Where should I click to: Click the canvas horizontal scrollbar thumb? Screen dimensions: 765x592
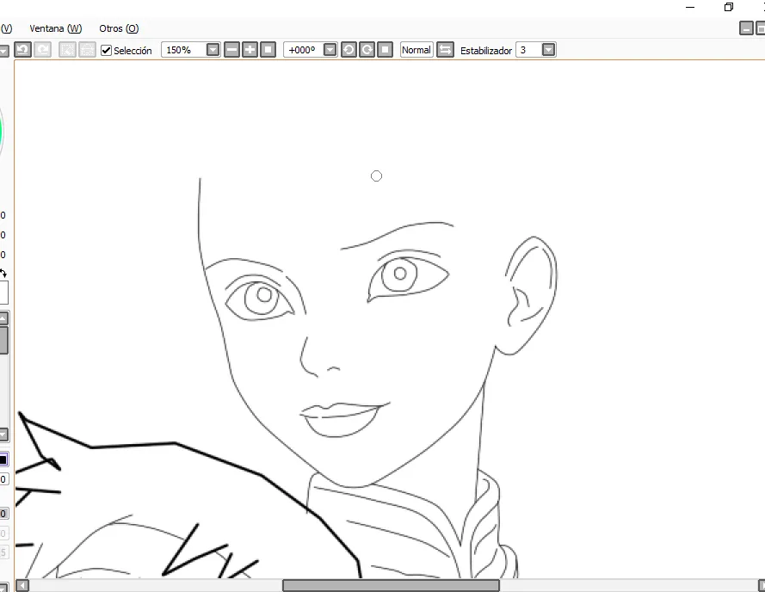[x=391, y=585]
